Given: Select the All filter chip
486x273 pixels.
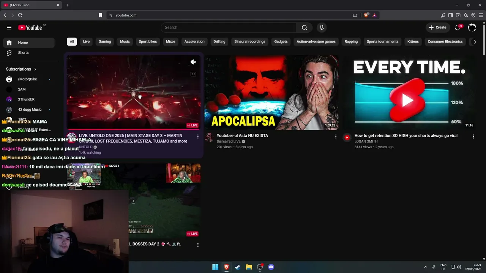Looking at the screenshot, I should point(72,41).
